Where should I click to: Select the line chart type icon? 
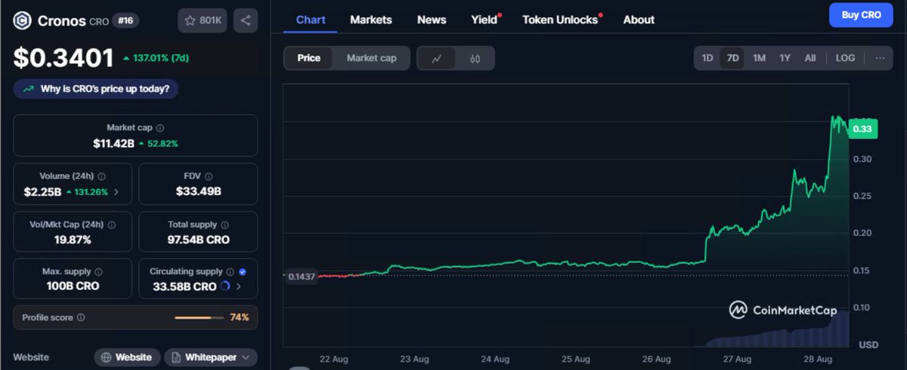pos(436,58)
